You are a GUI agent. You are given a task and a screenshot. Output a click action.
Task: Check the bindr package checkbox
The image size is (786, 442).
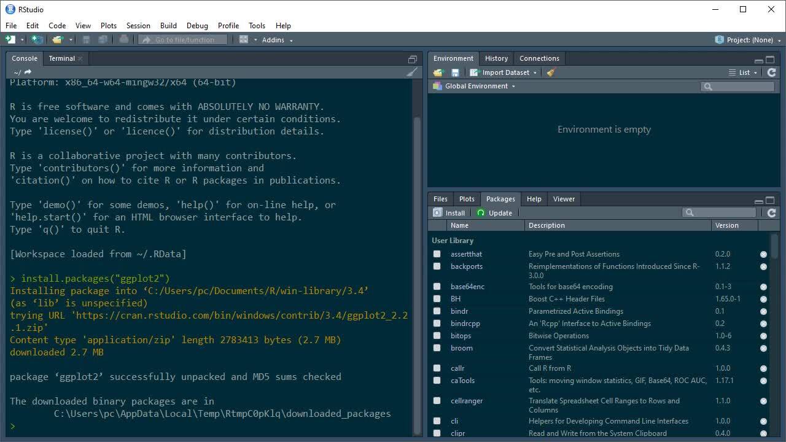click(x=437, y=311)
